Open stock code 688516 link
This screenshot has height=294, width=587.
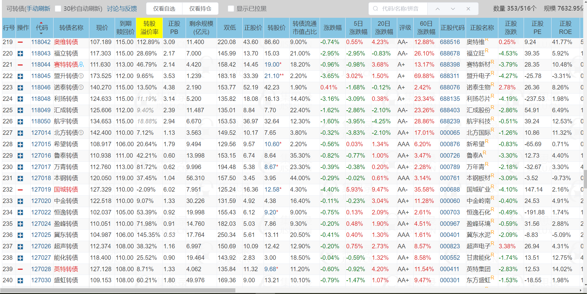pyautogui.click(x=450, y=42)
